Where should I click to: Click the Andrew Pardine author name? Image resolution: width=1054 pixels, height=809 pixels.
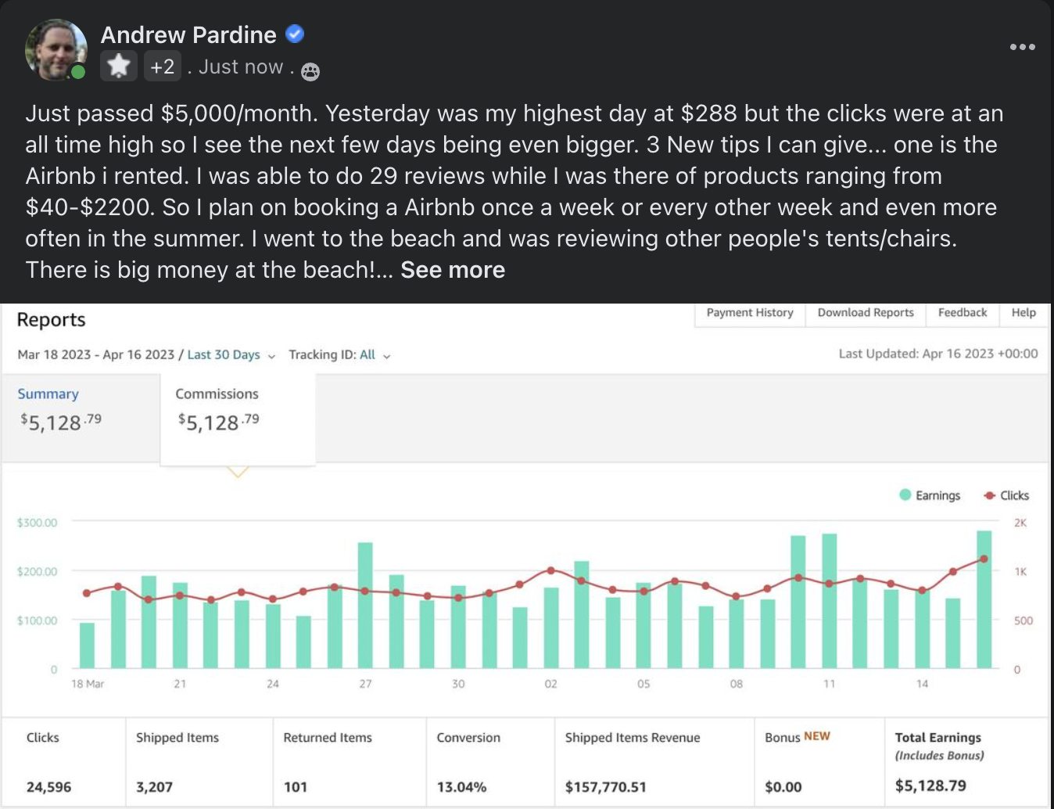tap(188, 34)
